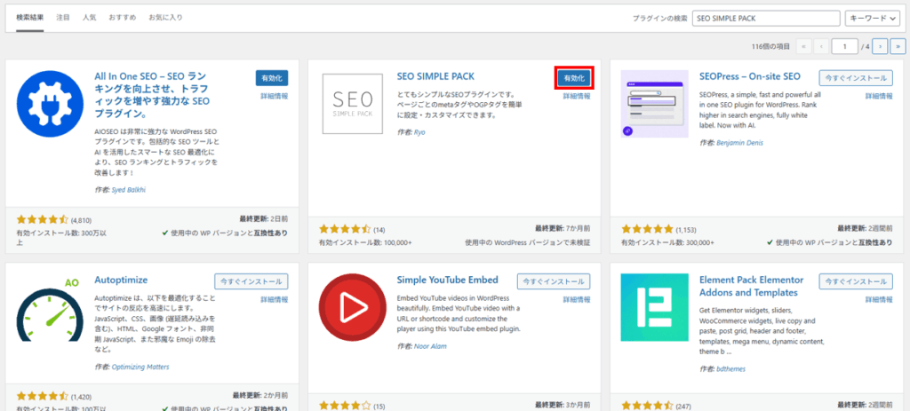This screenshot has height=411, width=910.
Task: Open the All In One SEO title link
Action: (152, 95)
